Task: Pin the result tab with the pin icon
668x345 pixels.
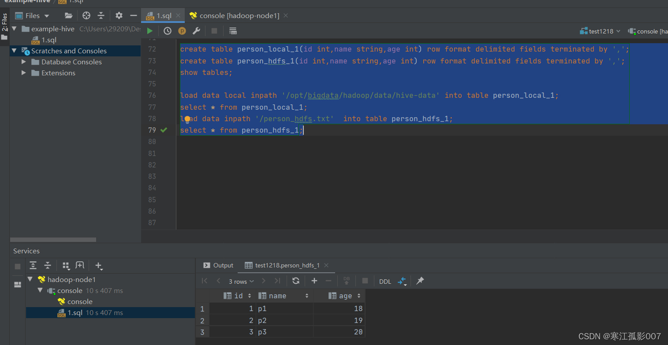Action: [x=420, y=281]
